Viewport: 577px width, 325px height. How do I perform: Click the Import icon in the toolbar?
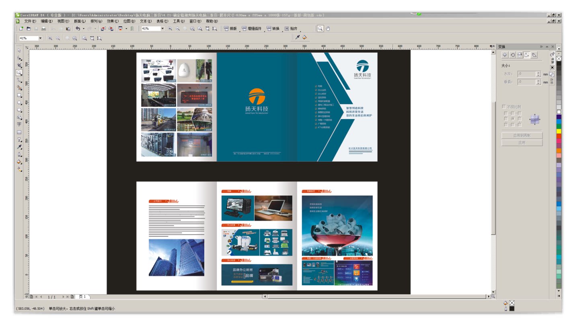tap(103, 29)
